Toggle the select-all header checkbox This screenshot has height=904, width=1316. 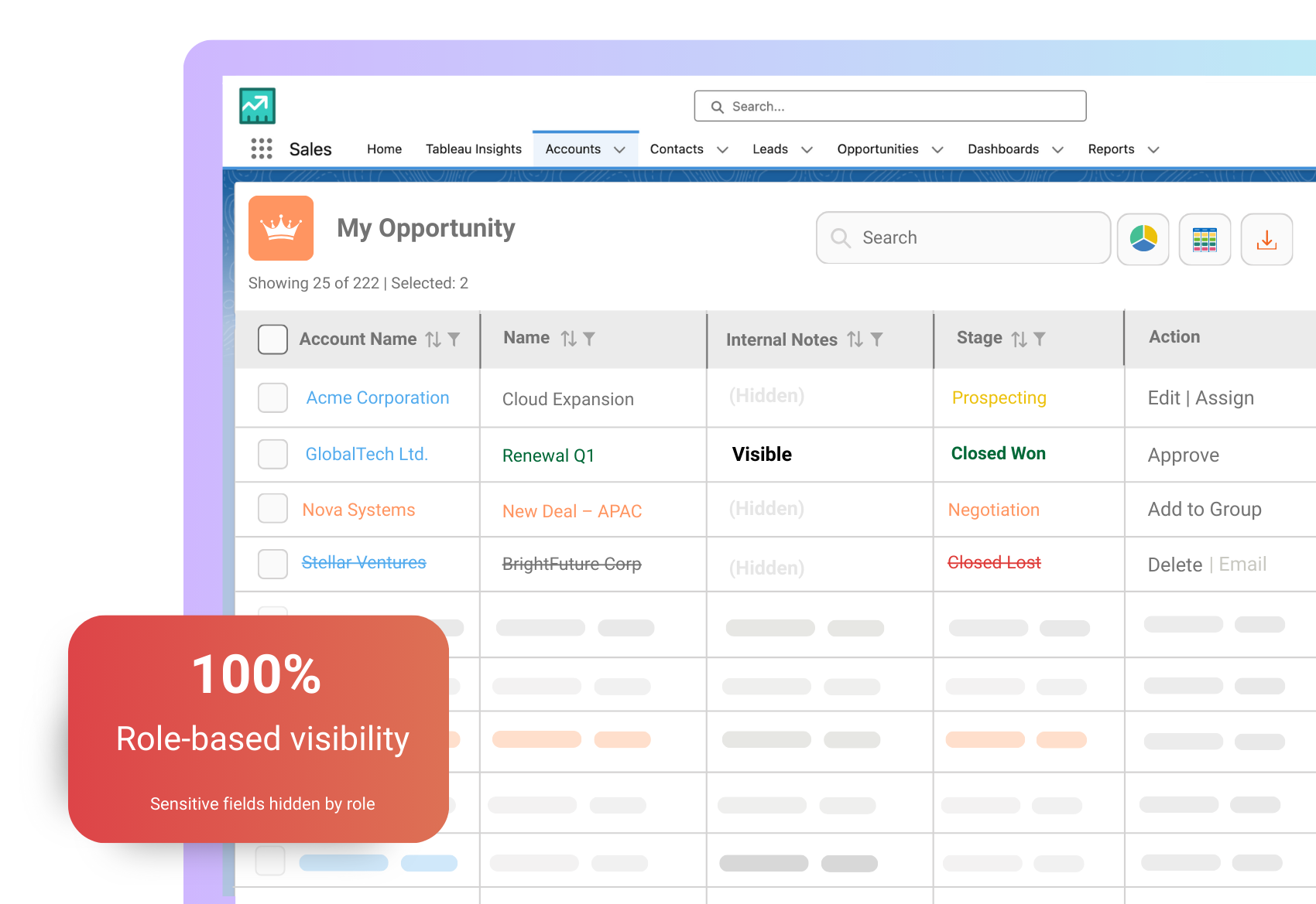click(272, 339)
